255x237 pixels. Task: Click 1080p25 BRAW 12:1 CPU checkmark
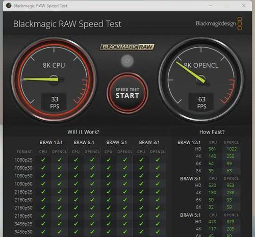43,160
